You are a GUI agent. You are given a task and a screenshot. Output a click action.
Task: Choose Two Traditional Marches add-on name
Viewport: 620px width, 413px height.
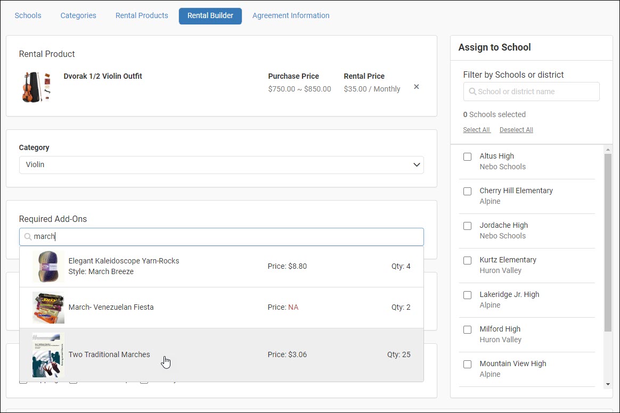(x=109, y=354)
